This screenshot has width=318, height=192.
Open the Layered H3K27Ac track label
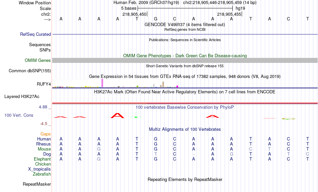22,97
